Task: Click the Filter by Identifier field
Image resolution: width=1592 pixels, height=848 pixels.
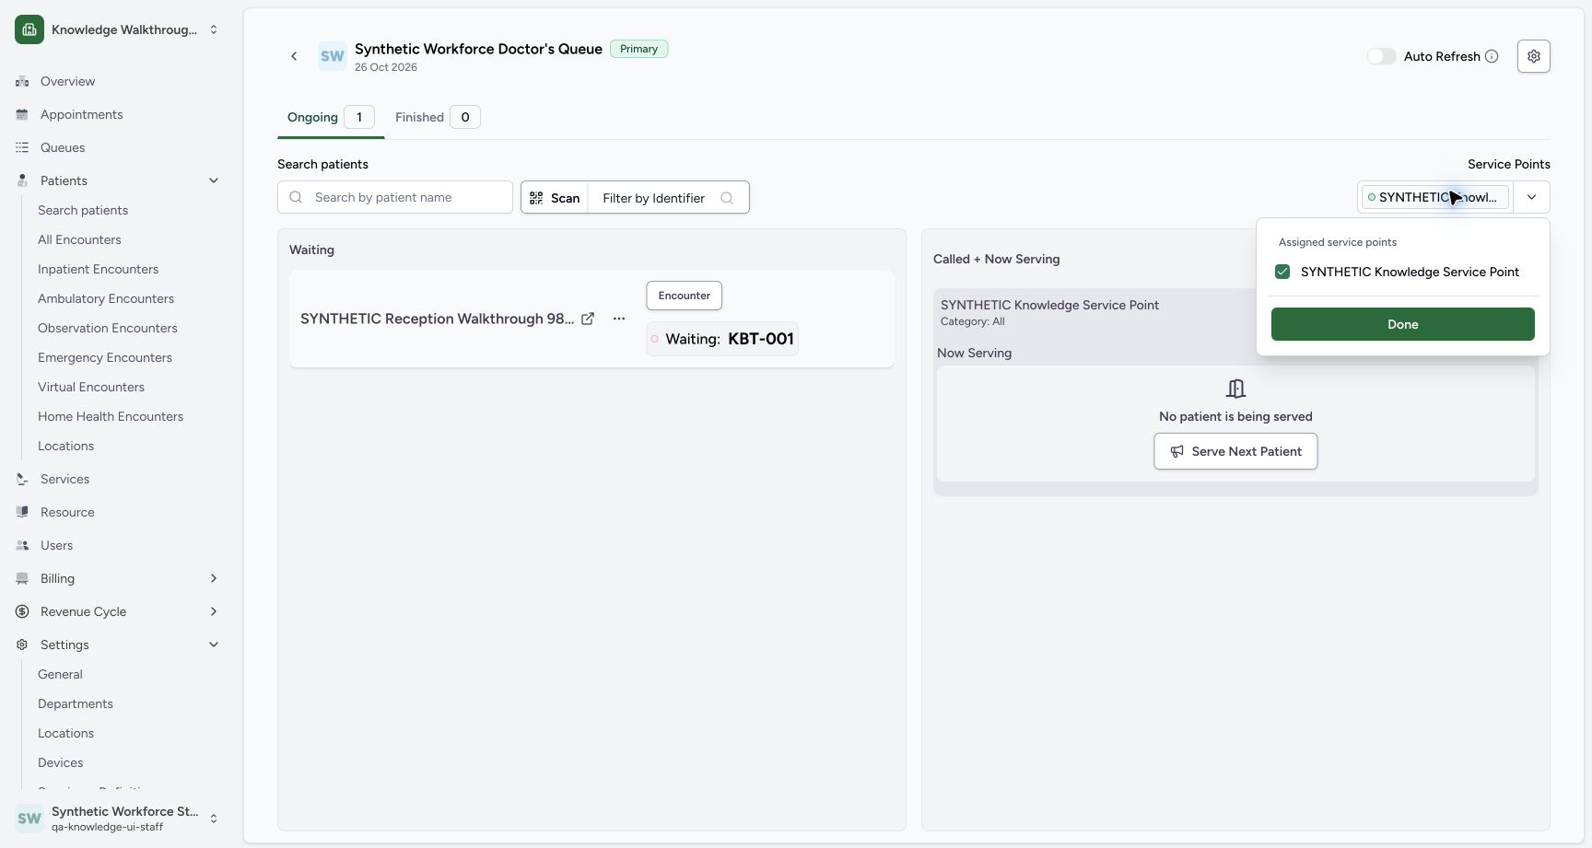Action: 668,198
